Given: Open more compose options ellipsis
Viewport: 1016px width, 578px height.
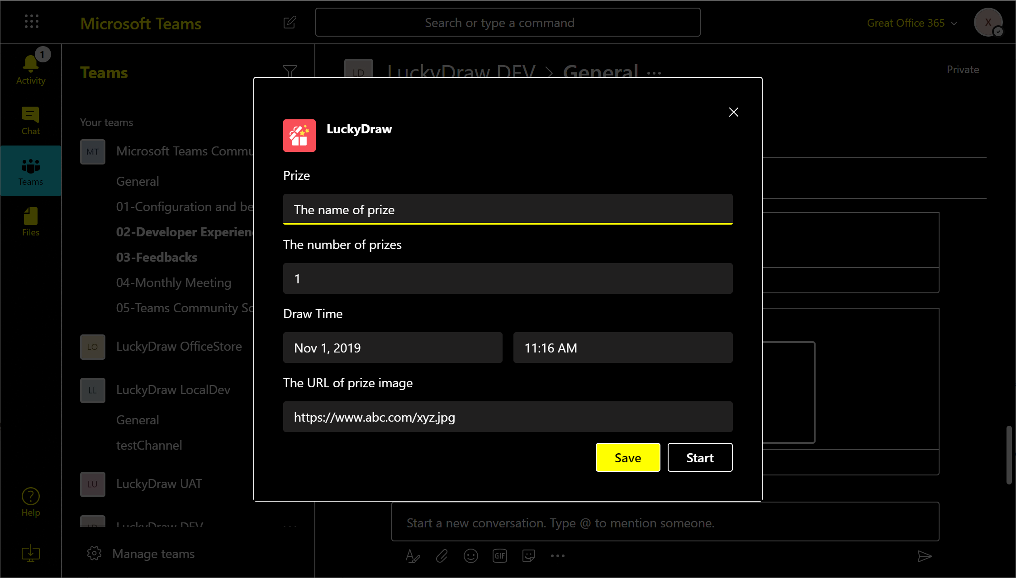Looking at the screenshot, I should [x=558, y=556].
